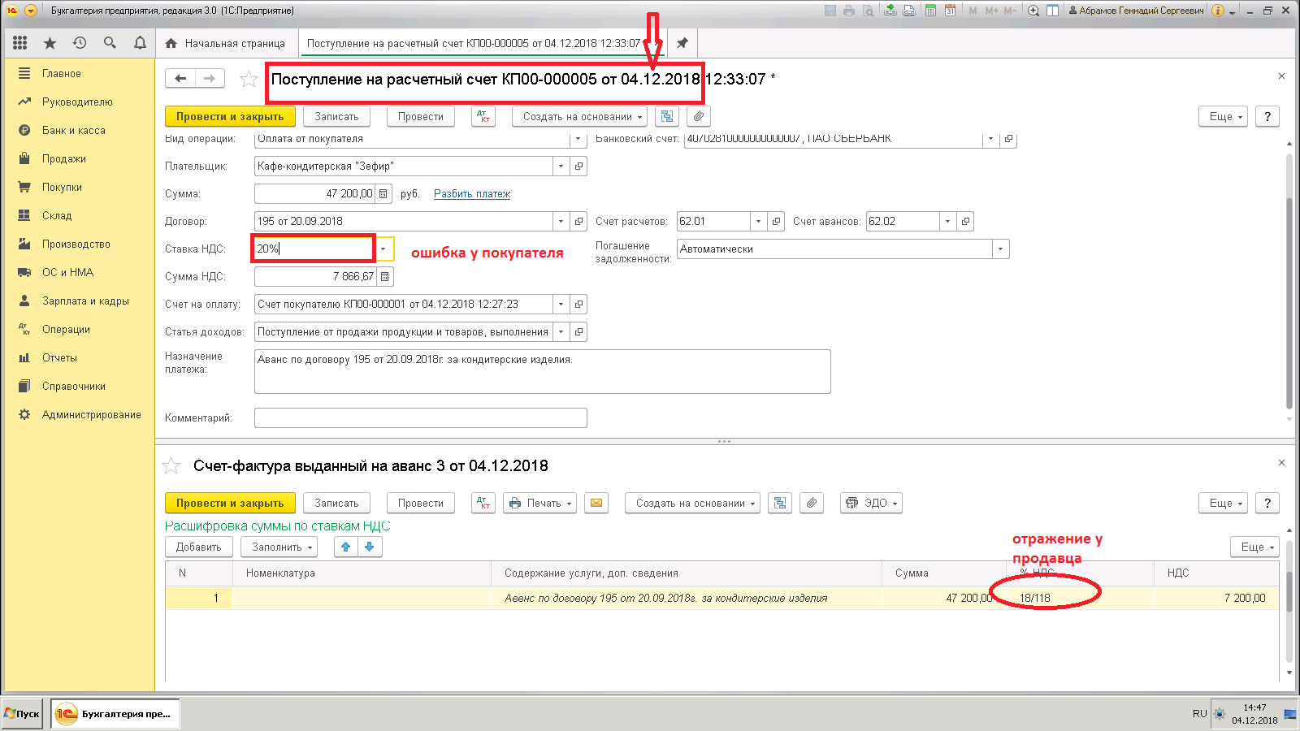Screen dimensions: 1300x731
Task: Open the Windows Пуск start button
Action: pos(23,714)
